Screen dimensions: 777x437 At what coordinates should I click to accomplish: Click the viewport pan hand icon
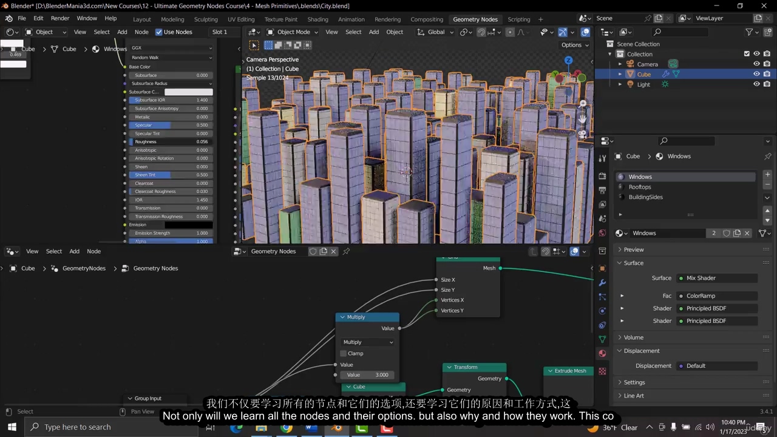(x=583, y=119)
